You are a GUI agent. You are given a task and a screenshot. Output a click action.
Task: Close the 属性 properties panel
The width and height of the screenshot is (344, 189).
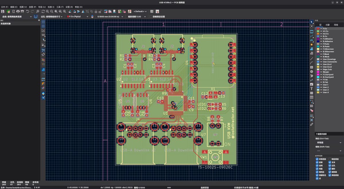(39, 20)
